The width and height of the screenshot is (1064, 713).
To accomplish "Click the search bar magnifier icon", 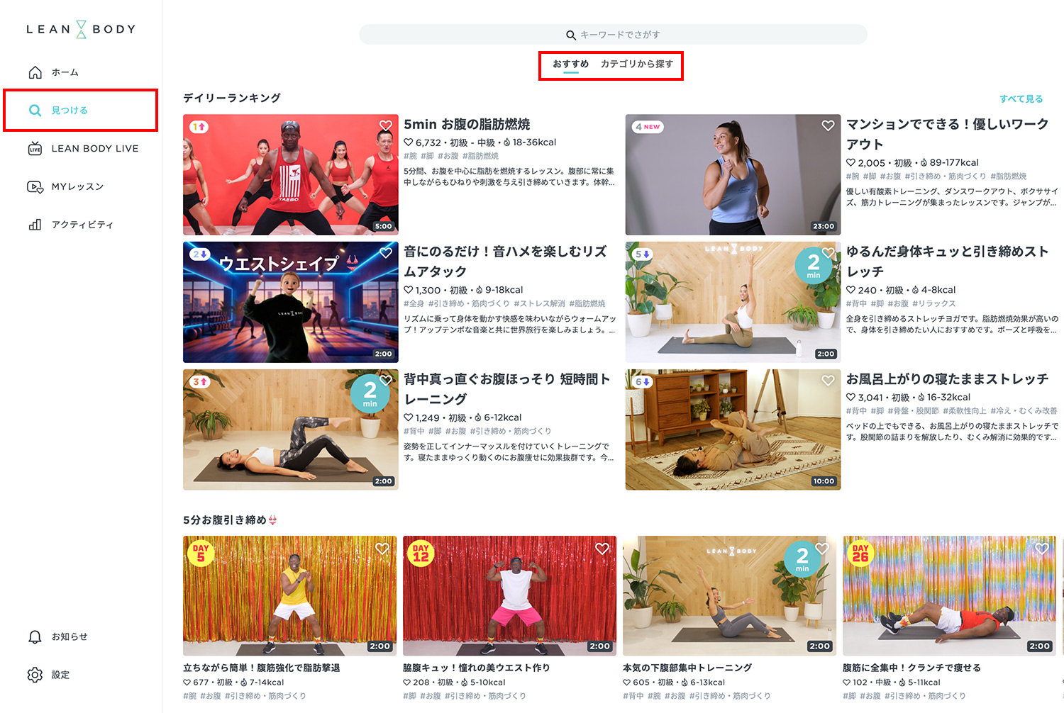I will click(571, 35).
